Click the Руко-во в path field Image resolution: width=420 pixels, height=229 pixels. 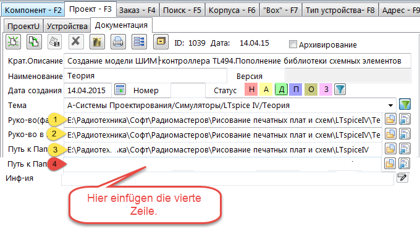(x=223, y=135)
